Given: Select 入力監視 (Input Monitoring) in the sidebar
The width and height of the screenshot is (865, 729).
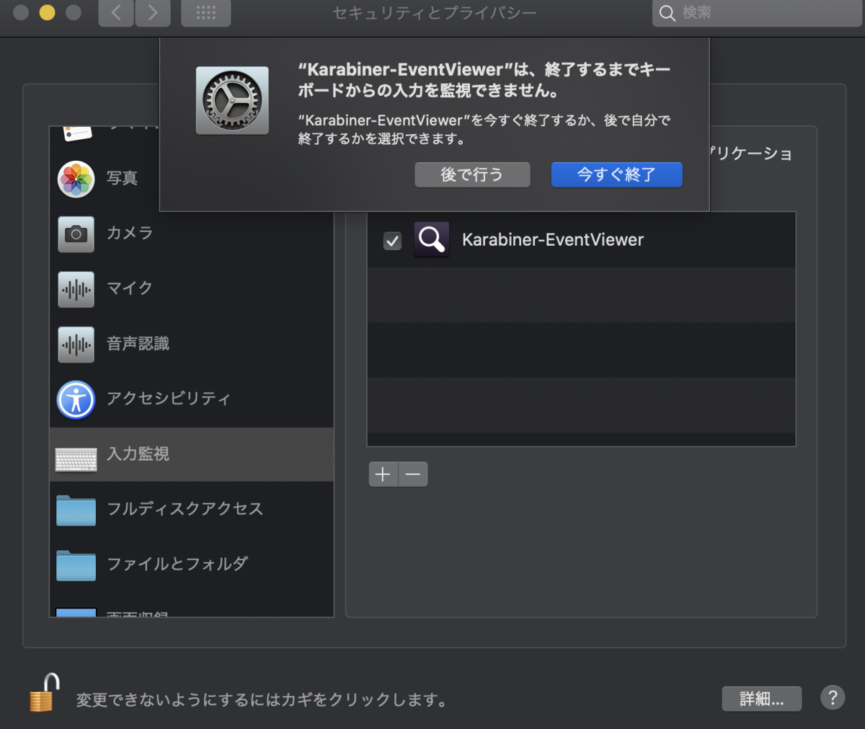Looking at the screenshot, I should pyautogui.click(x=192, y=454).
